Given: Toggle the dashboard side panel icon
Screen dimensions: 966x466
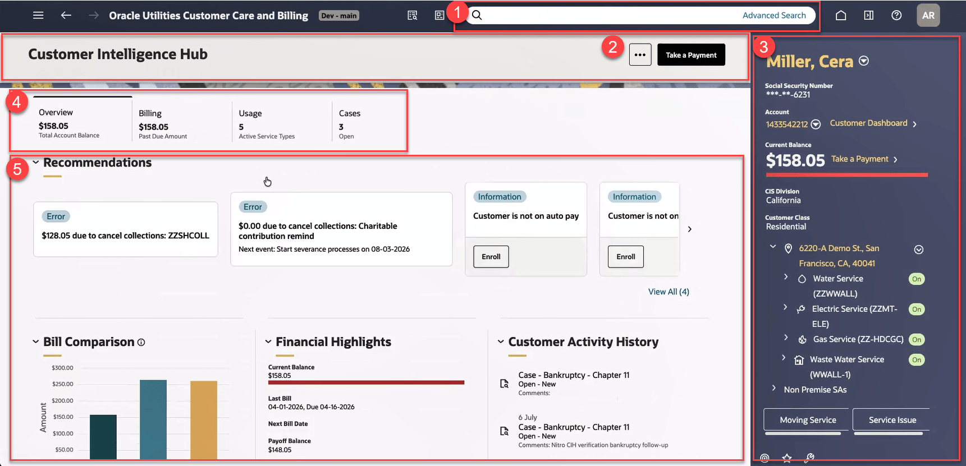Looking at the screenshot, I should 869,15.
